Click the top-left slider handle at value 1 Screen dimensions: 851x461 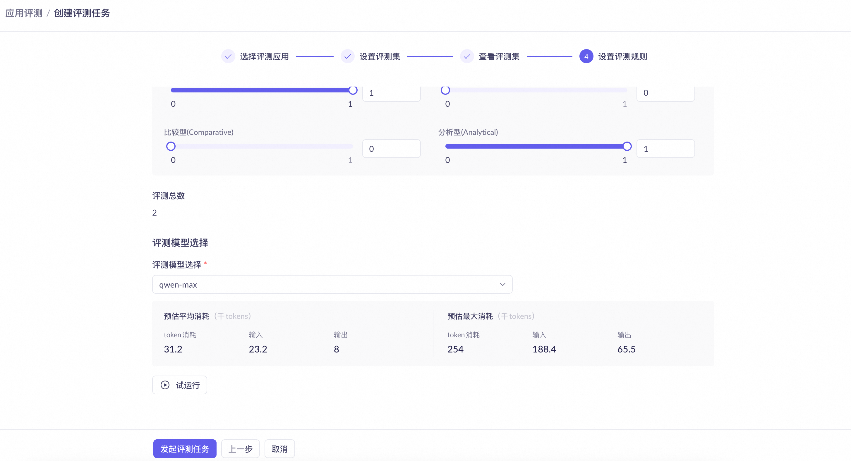[353, 90]
